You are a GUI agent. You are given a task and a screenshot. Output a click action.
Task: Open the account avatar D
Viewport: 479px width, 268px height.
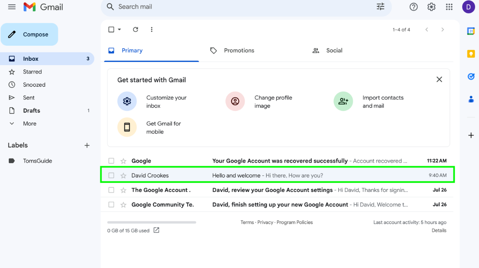[x=468, y=7]
